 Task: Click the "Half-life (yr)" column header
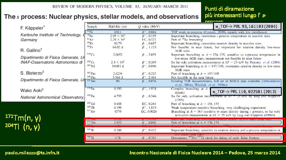[x=118, y=26]
